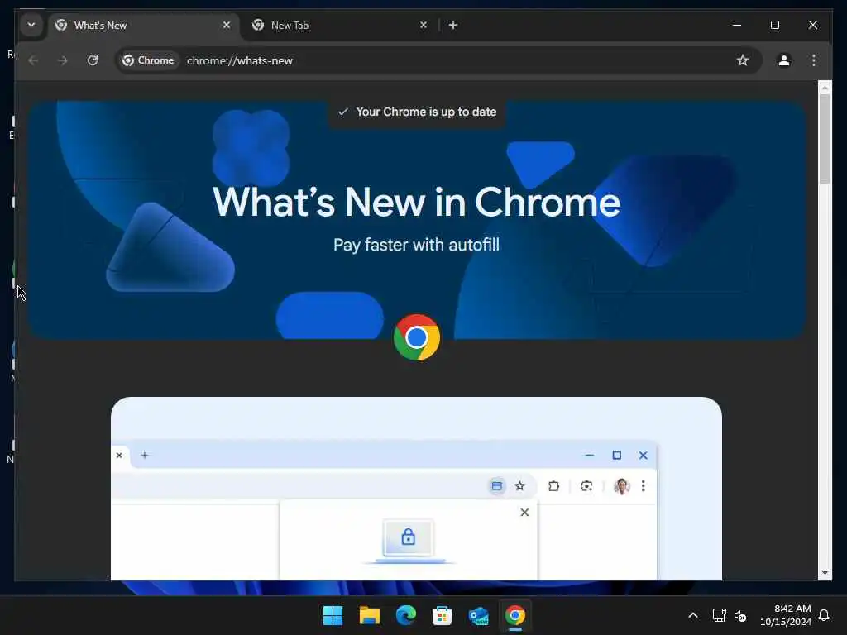
Task: Open the tab search dropdown arrow
Action: (x=31, y=25)
